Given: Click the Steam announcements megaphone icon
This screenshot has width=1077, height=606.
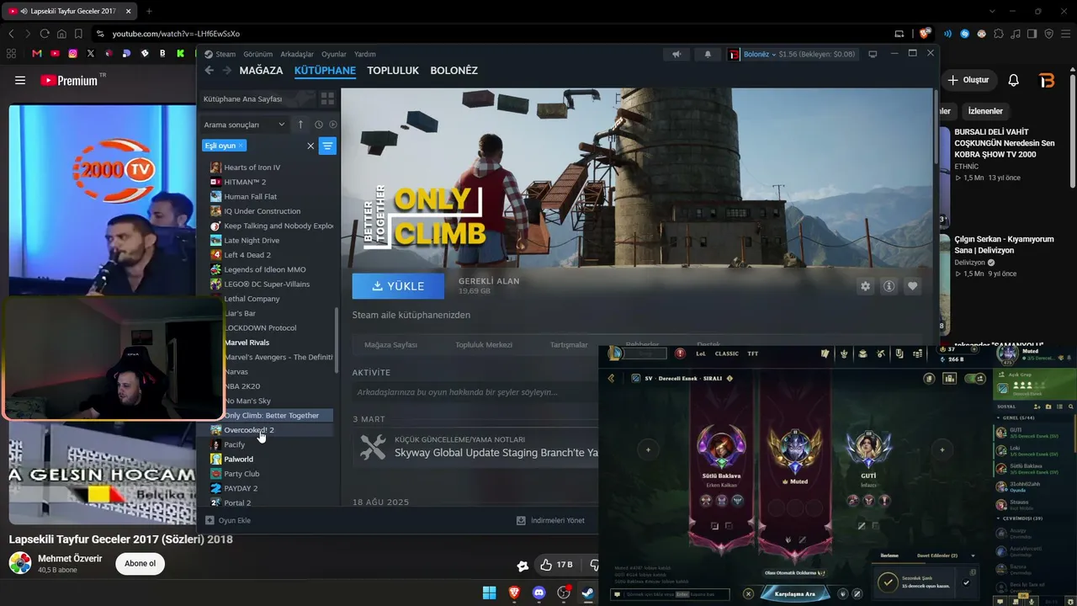Looking at the screenshot, I should point(676,54).
